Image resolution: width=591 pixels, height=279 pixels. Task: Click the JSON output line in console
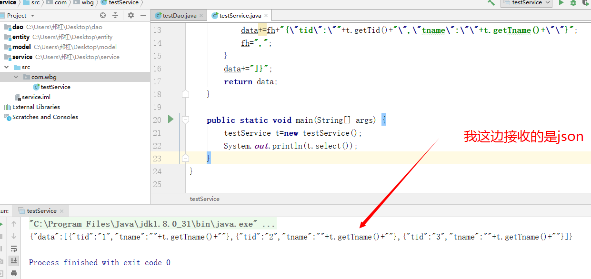pyautogui.click(x=301, y=237)
